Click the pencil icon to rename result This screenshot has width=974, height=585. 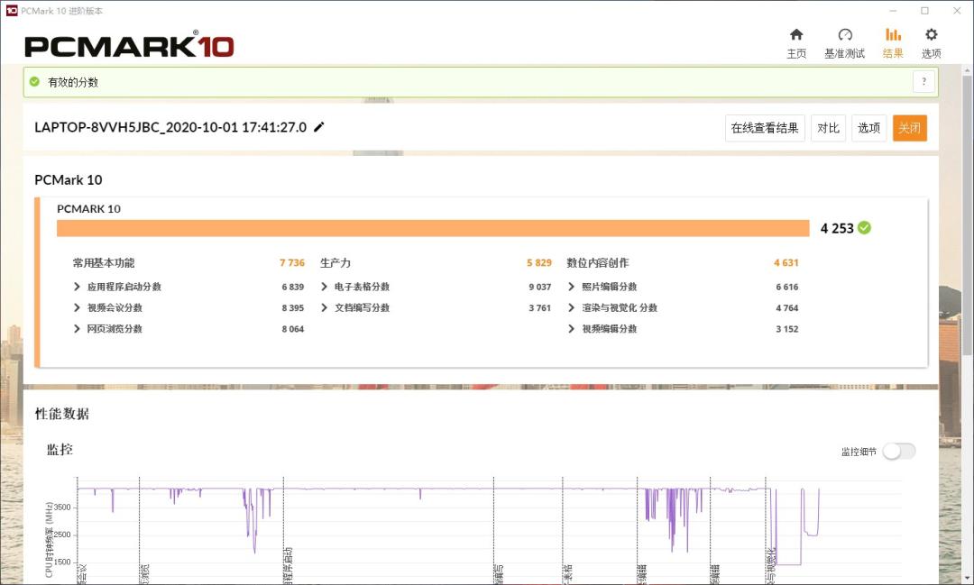pos(318,127)
